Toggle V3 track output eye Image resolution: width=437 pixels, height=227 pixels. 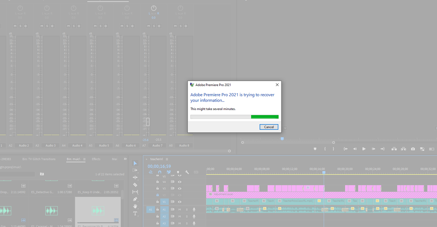point(180,189)
